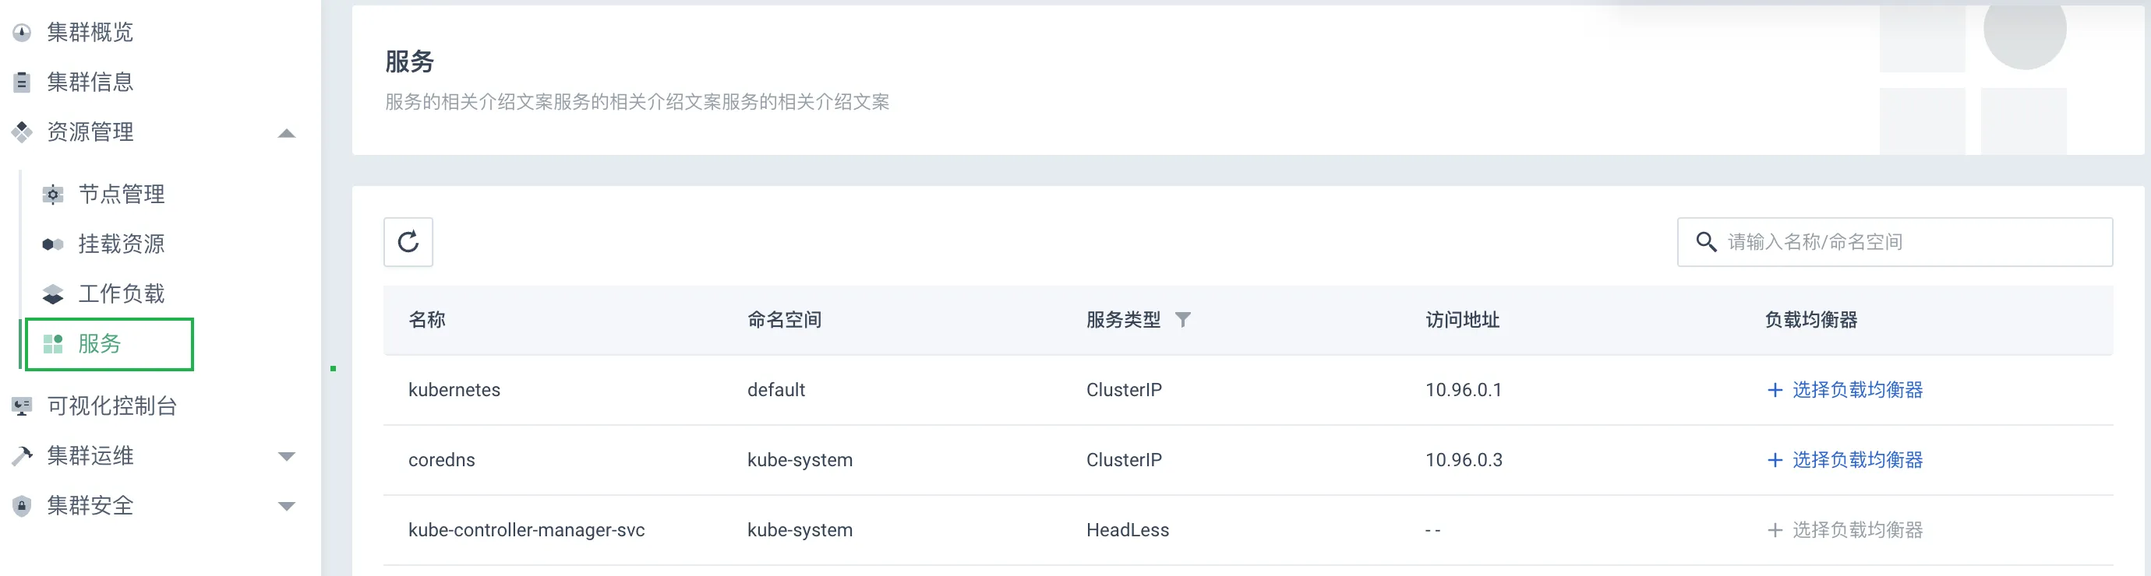Click the kubernetes service name
This screenshot has height=576, width=2151.
(x=454, y=390)
